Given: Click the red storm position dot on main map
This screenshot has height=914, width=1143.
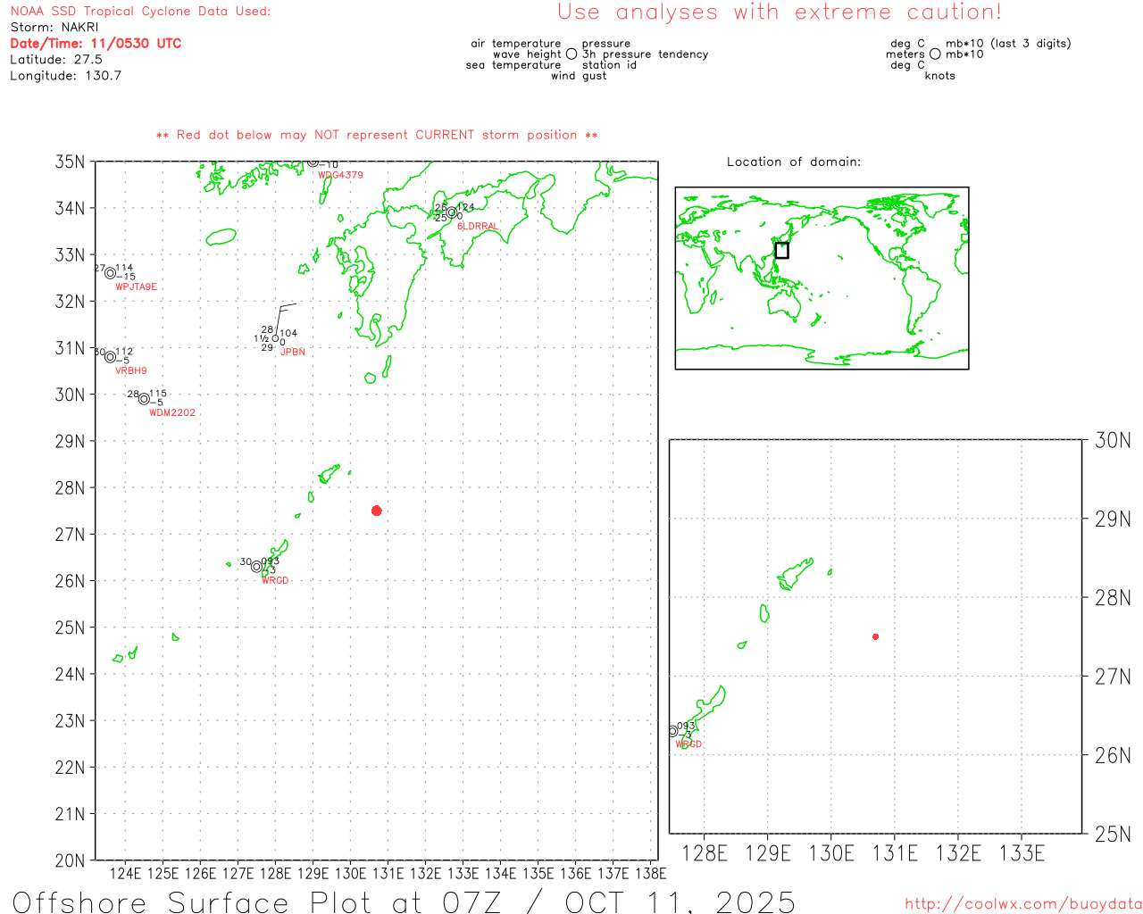Looking at the screenshot, I should point(377,511).
